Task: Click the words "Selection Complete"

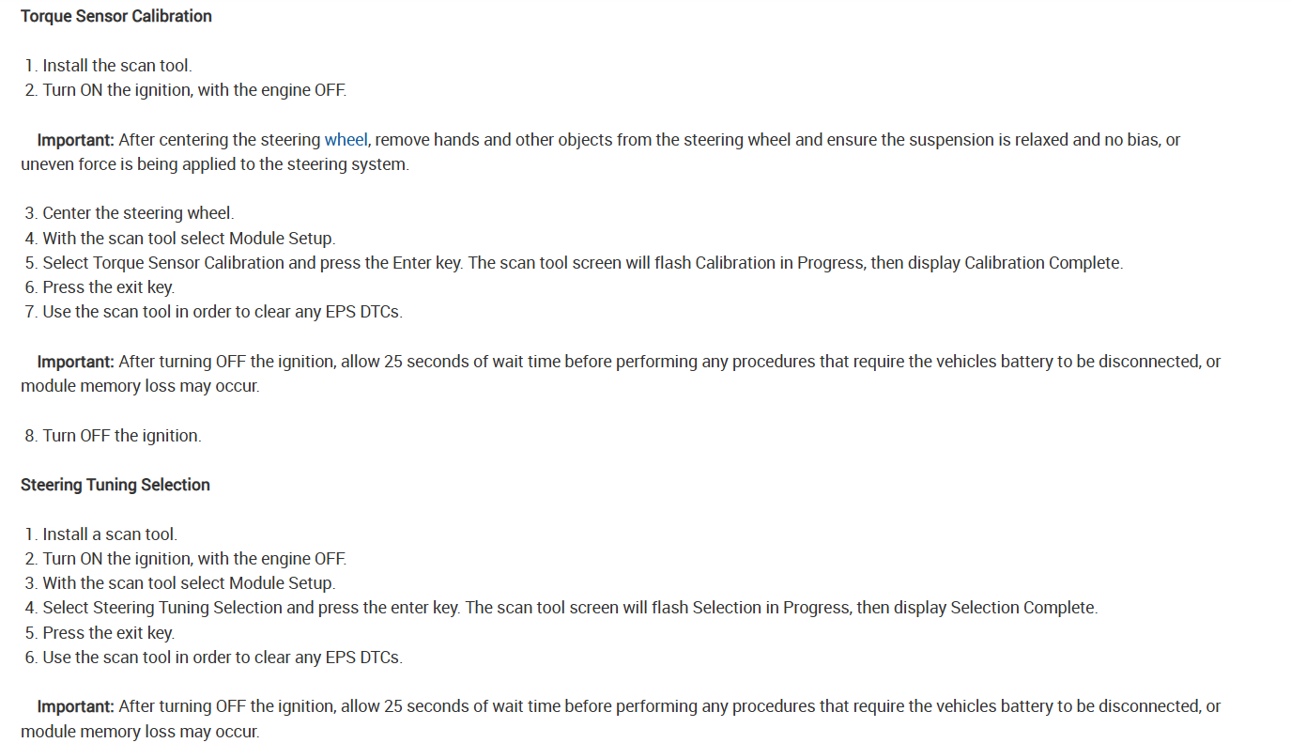Action: [x=1022, y=608]
